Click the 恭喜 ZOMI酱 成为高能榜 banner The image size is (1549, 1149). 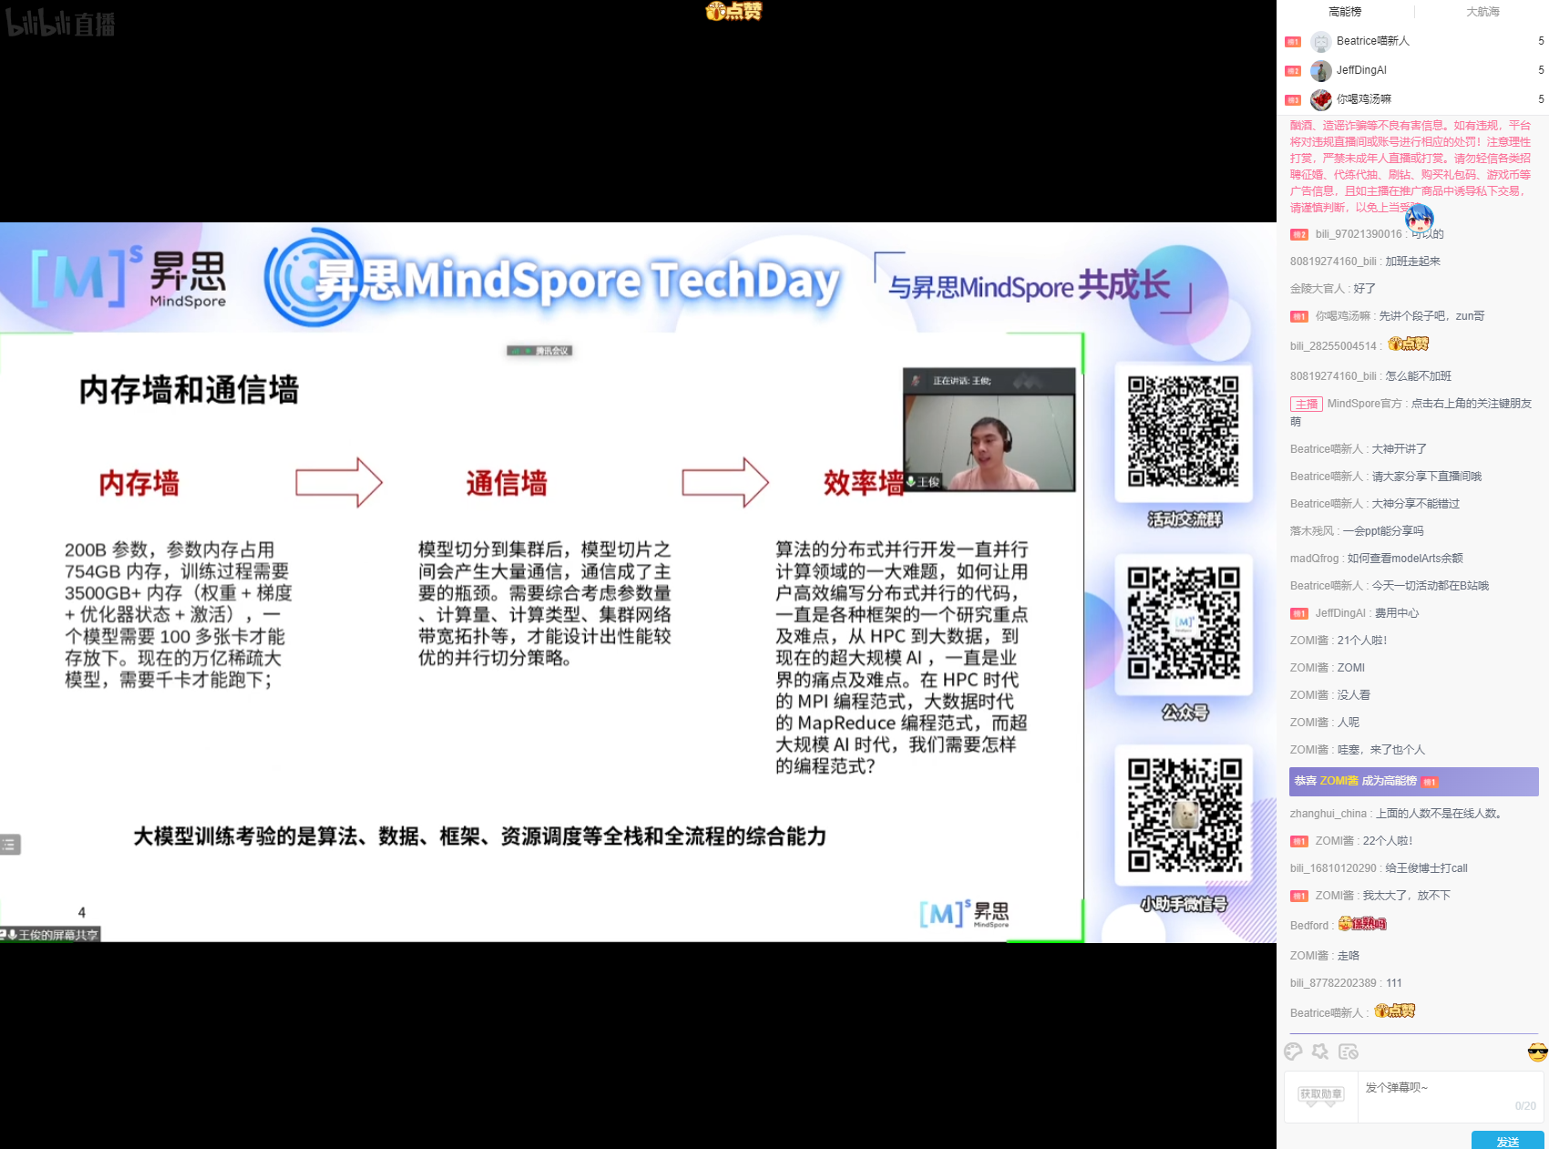point(1414,782)
